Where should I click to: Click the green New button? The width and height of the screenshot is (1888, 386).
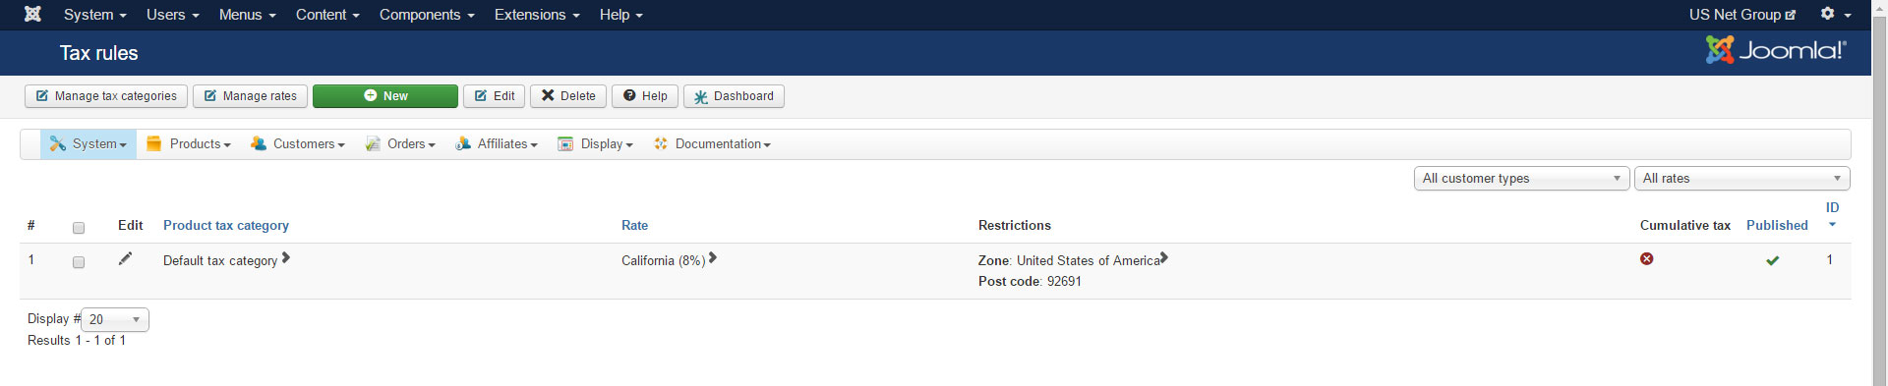pyautogui.click(x=385, y=96)
